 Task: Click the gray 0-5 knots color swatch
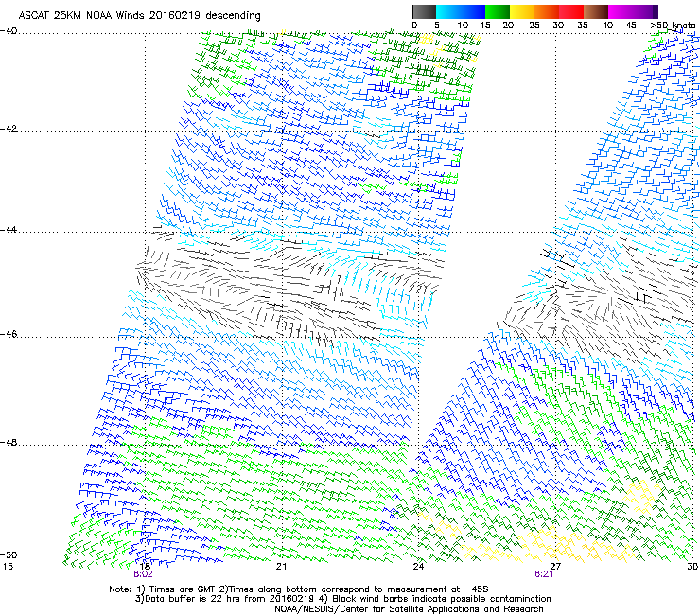pyautogui.click(x=424, y=11)
